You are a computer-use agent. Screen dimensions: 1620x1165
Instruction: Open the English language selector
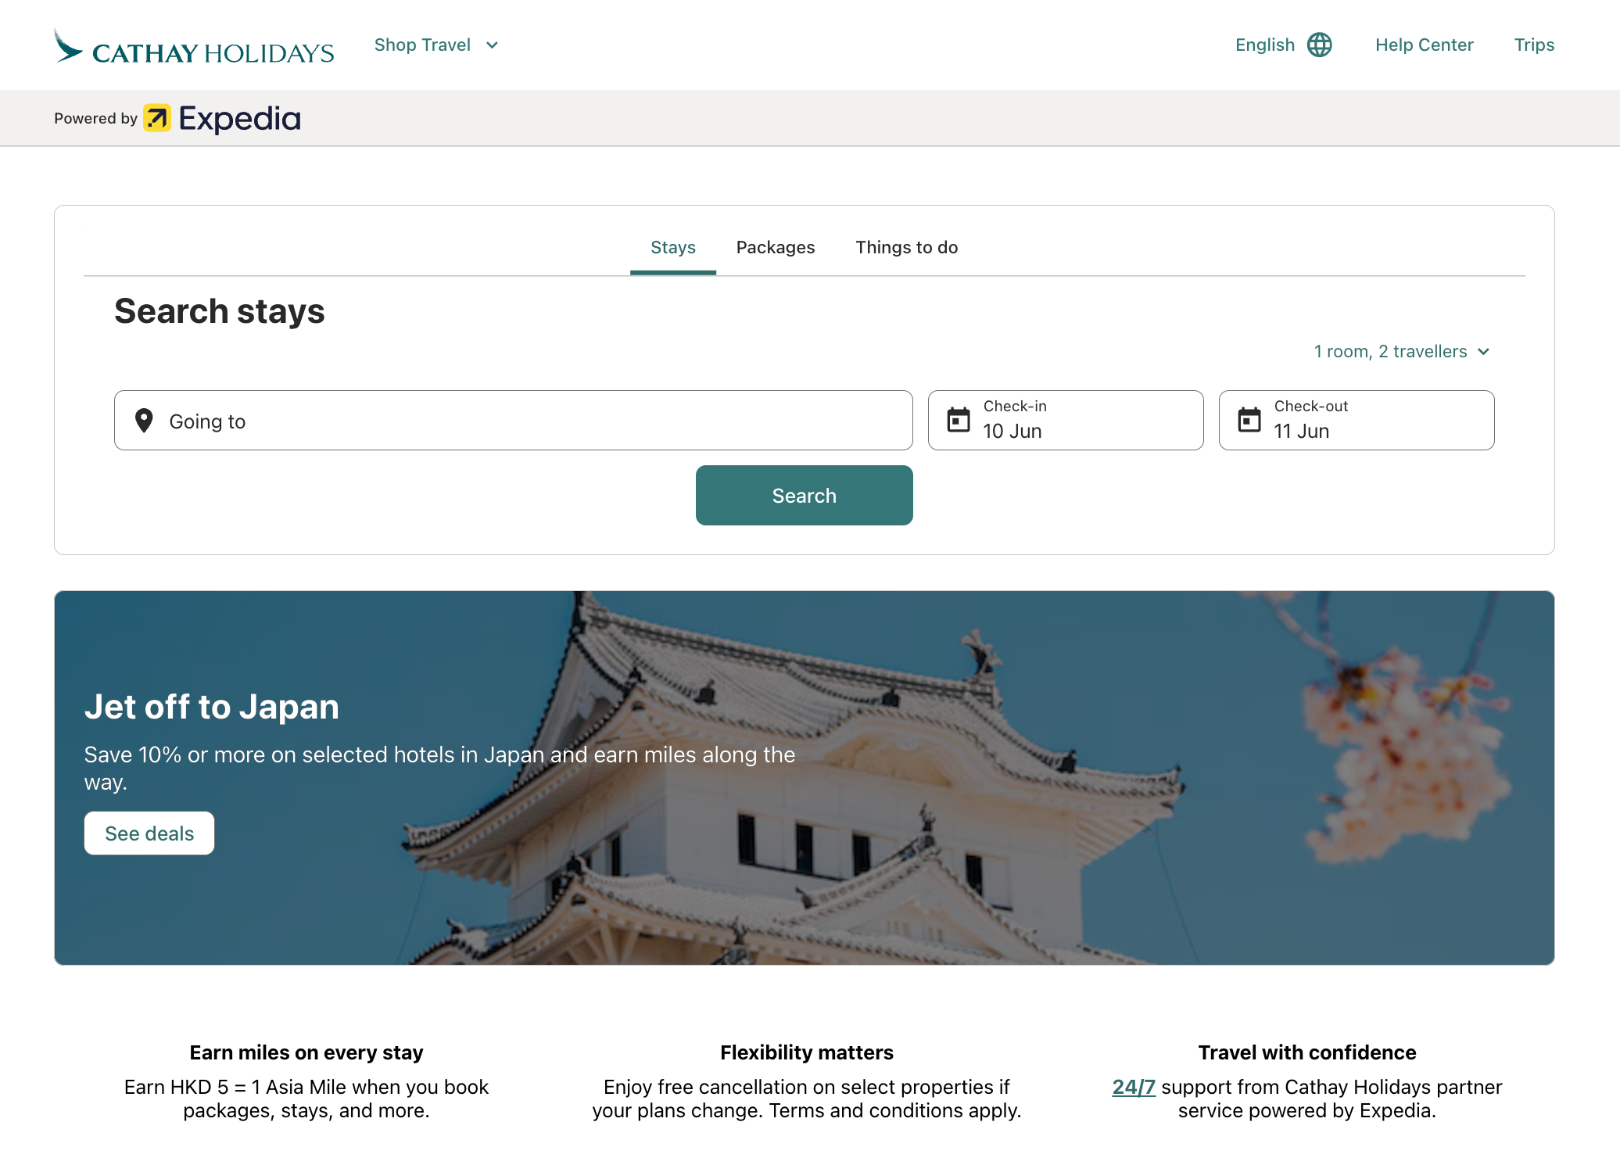point(1265,45)
